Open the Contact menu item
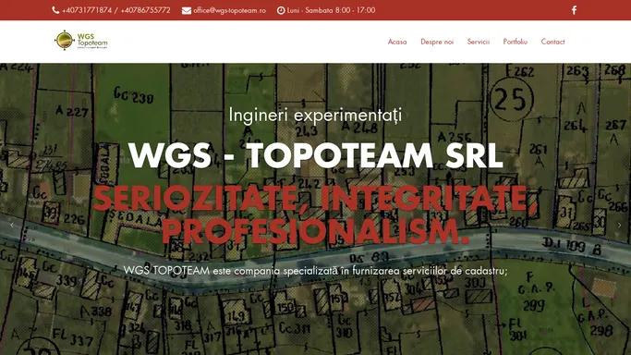Screen dimensions: 631x355 (x=552, y=42)
